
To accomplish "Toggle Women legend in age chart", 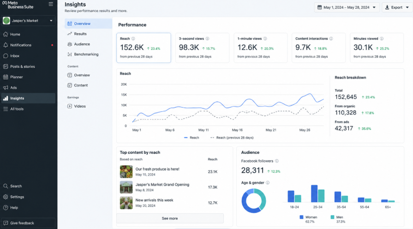I will click(x=308, y=217).
